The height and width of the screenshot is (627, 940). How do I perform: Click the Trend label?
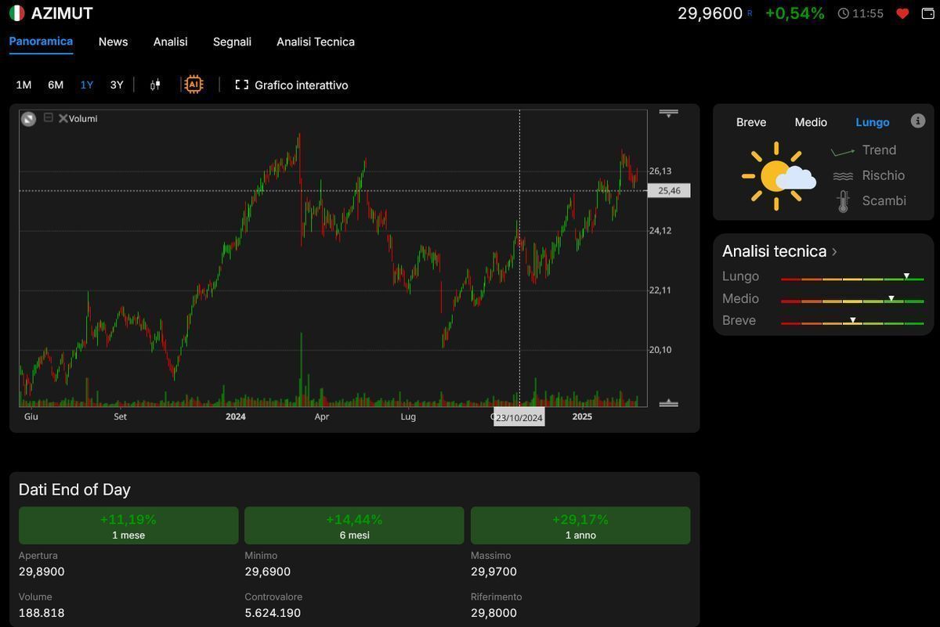click(x=879, y=150)
